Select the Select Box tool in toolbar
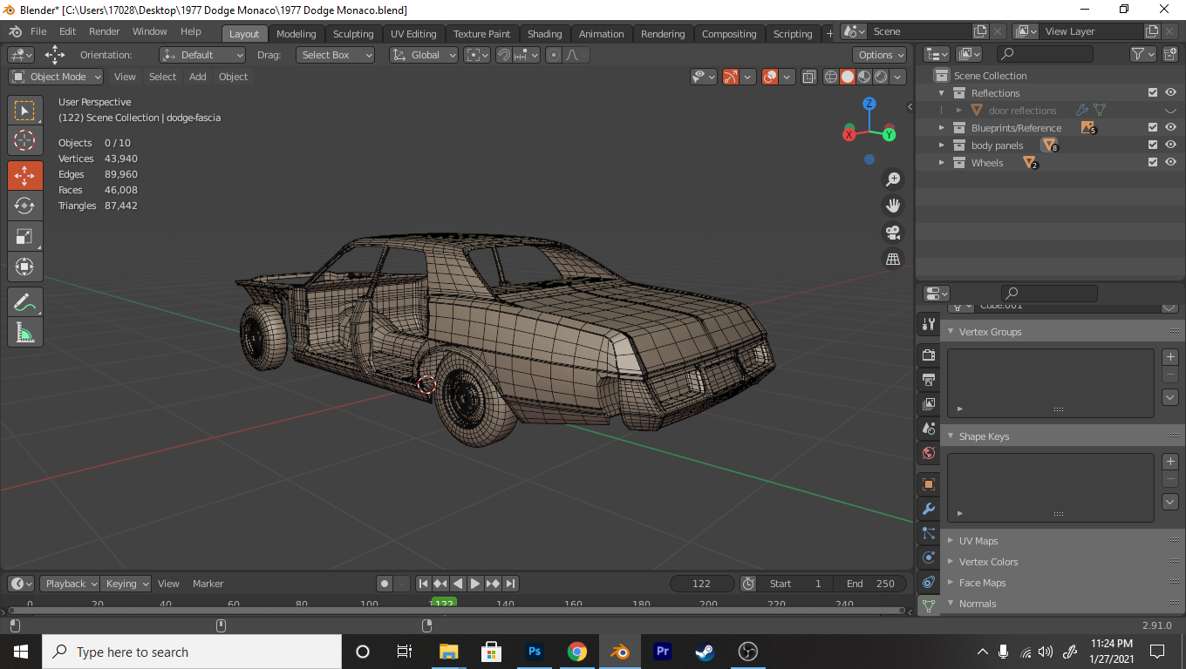This screenshot has width=1186, height=669. click(x=24, y=111)
